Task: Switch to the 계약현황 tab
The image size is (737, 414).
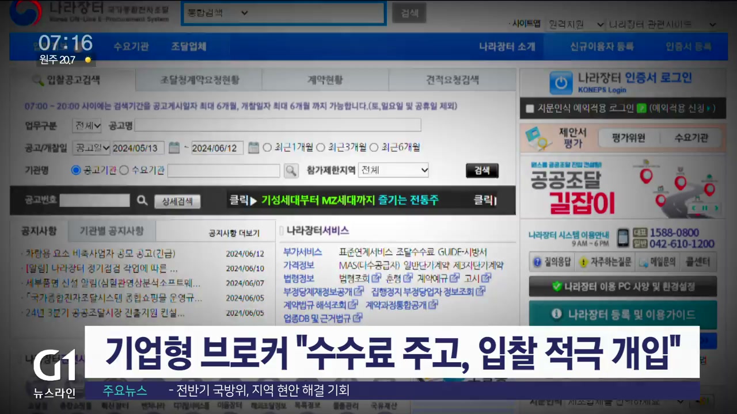Action: (325, 80)
